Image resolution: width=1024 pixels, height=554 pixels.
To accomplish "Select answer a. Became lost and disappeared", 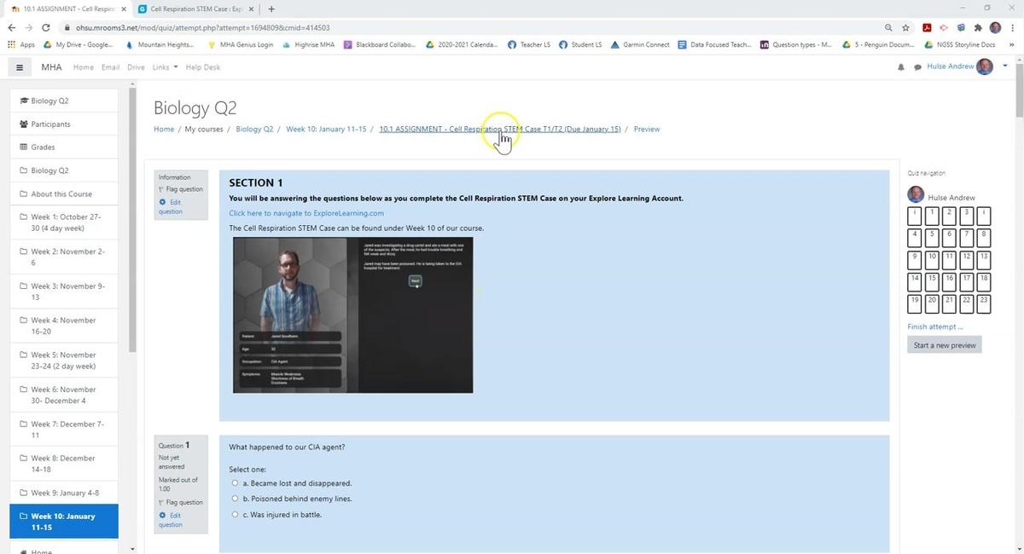I will tap(236, 483).
